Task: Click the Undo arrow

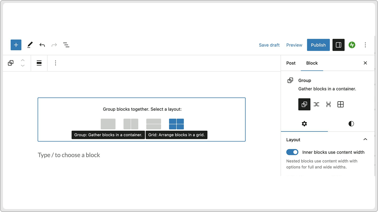Action: [42, 45]
